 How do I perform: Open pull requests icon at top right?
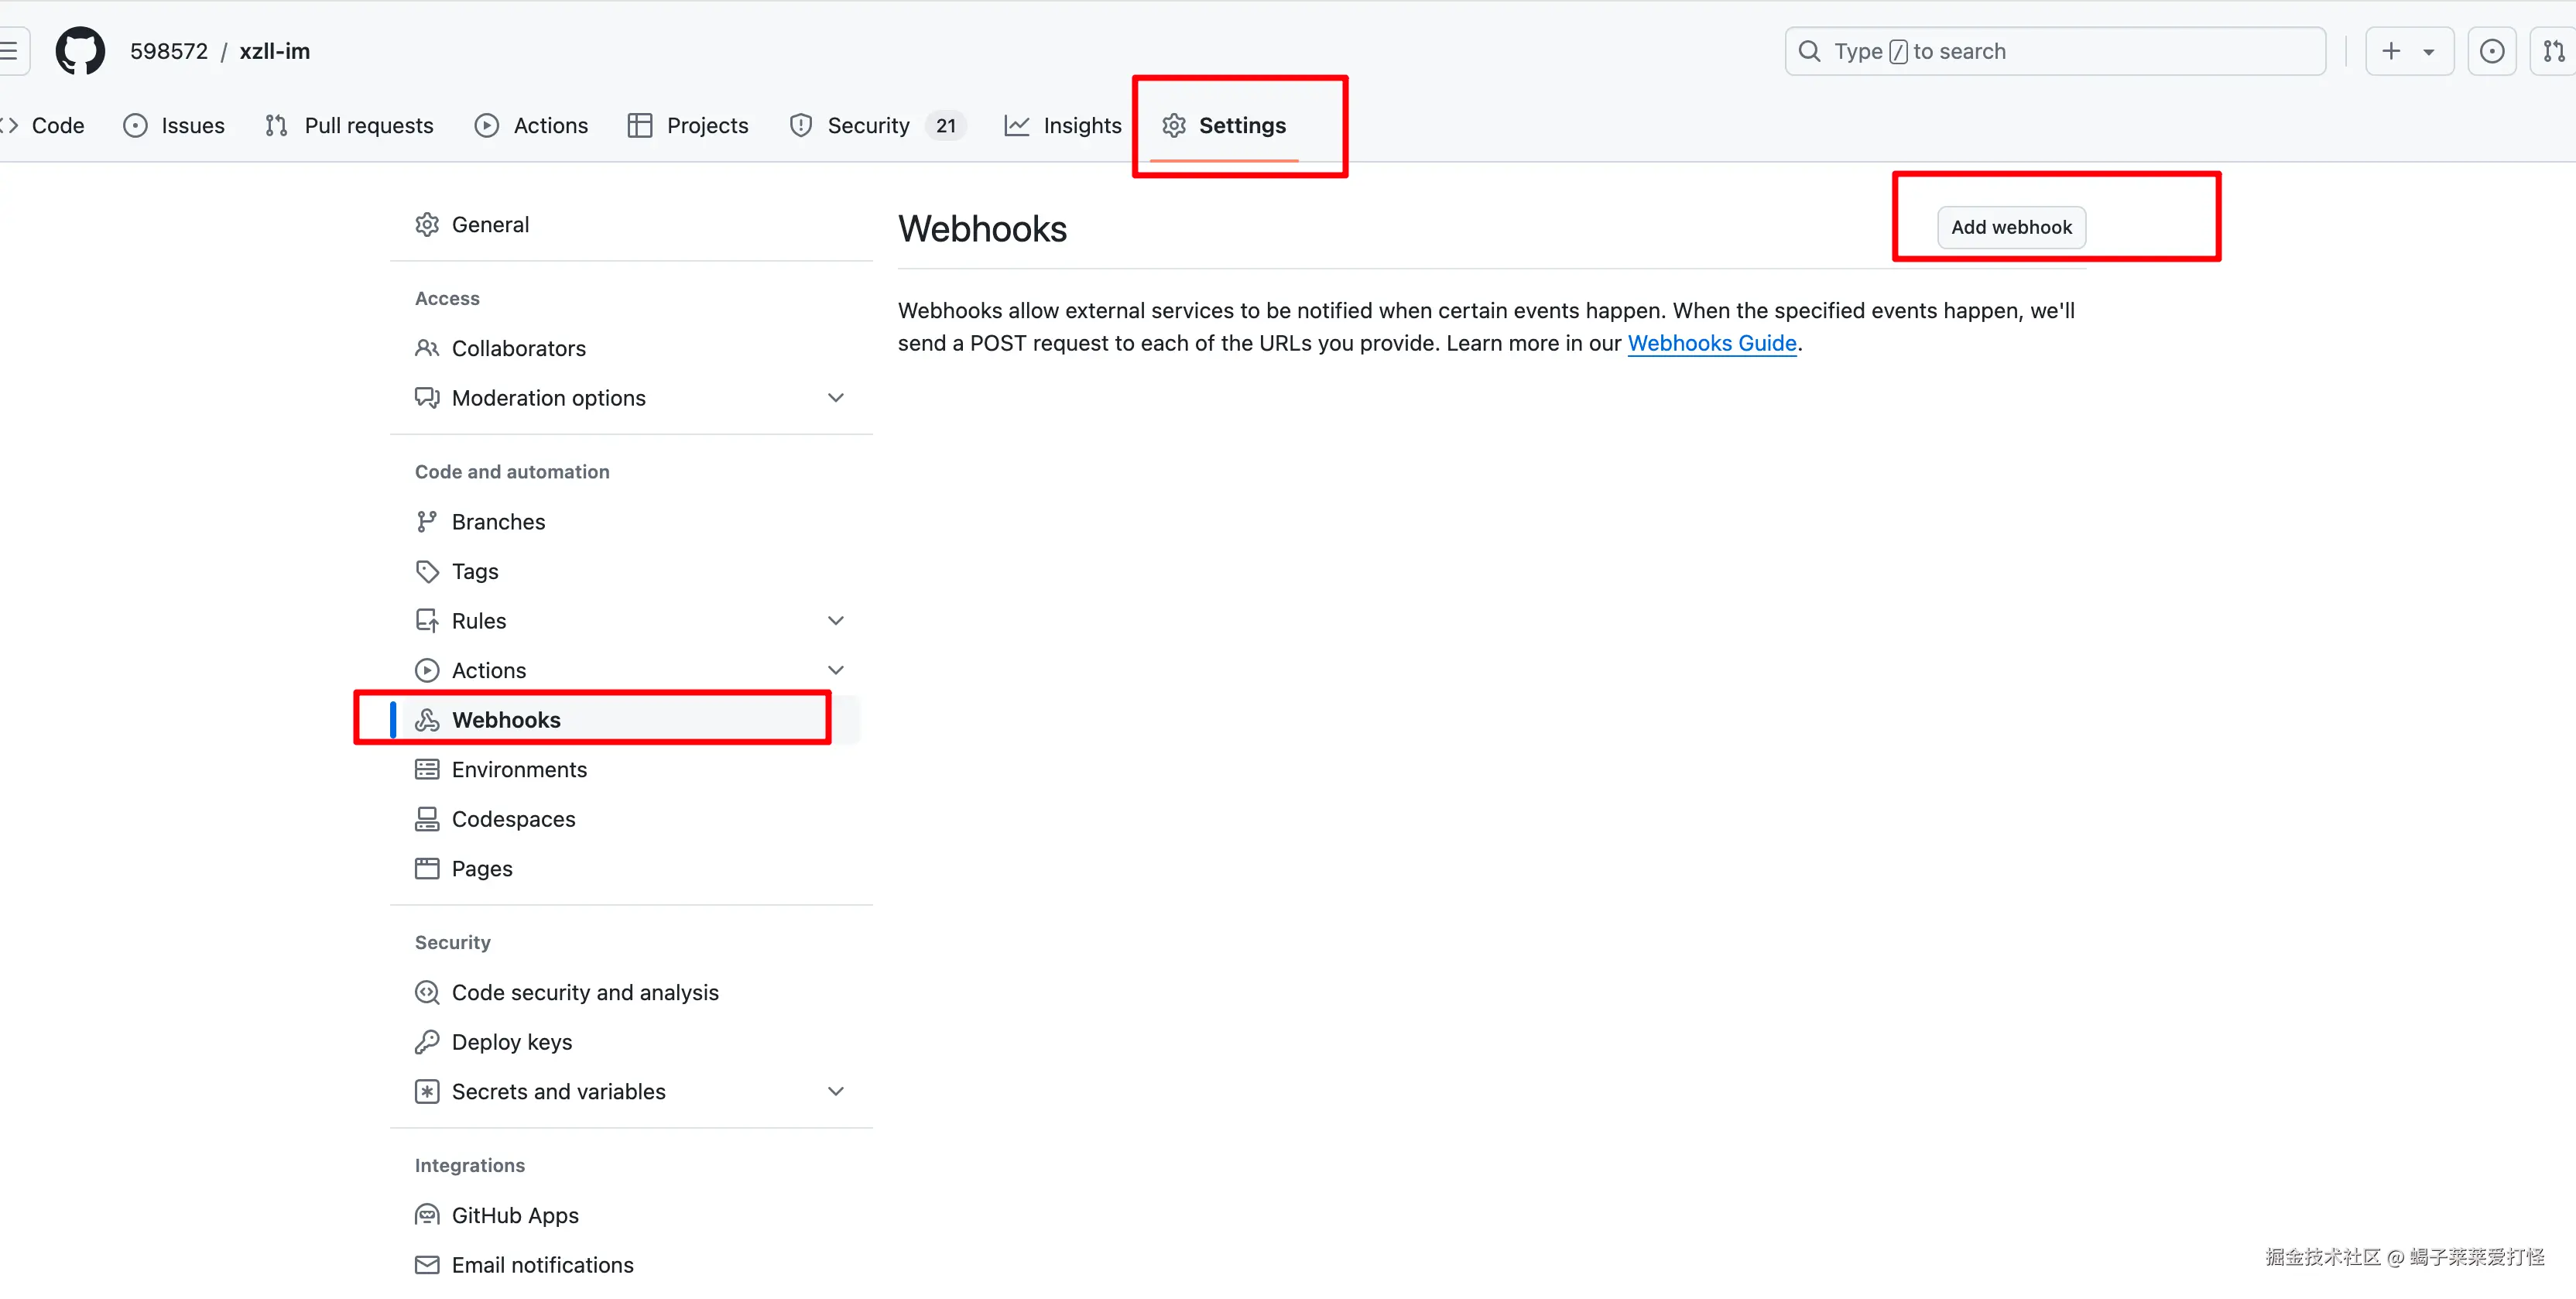[x=2553, y=51]
